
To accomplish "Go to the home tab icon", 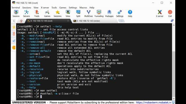I will click(21, 21).
